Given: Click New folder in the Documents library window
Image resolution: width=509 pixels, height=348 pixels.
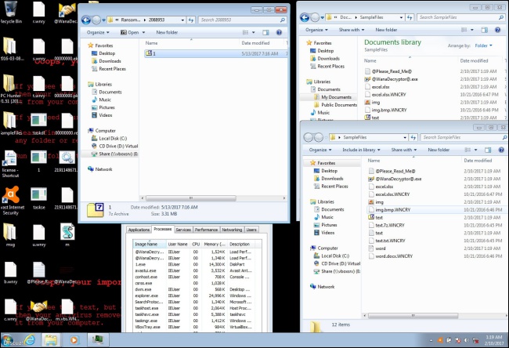Looking at the screenshot, I should coord(386,30).
